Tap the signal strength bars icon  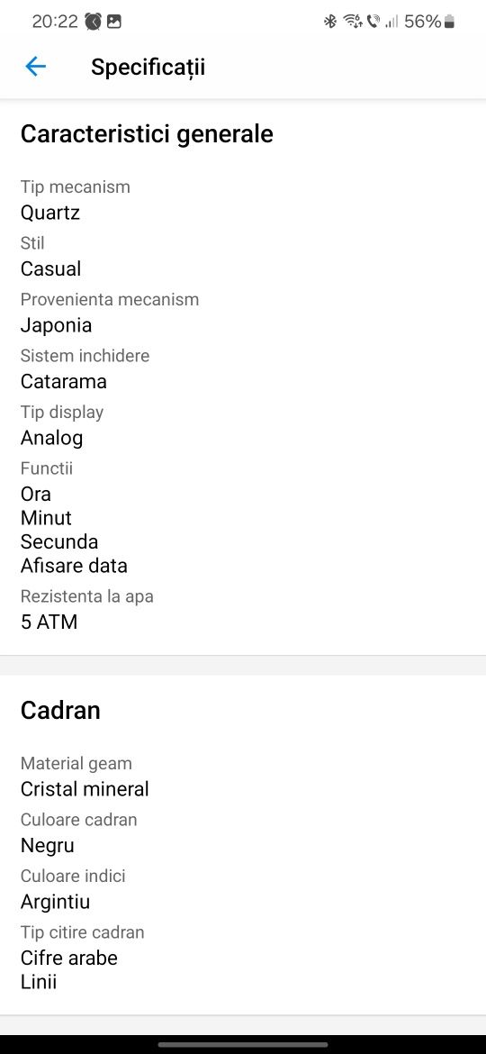coord(391,23)
